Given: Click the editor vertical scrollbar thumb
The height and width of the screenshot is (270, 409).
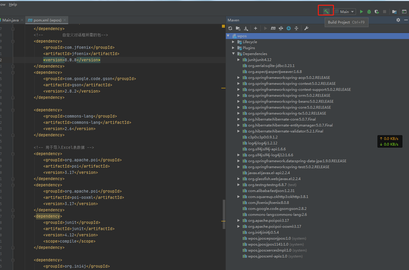Looking at the screenshot, I should click(224, 214).
